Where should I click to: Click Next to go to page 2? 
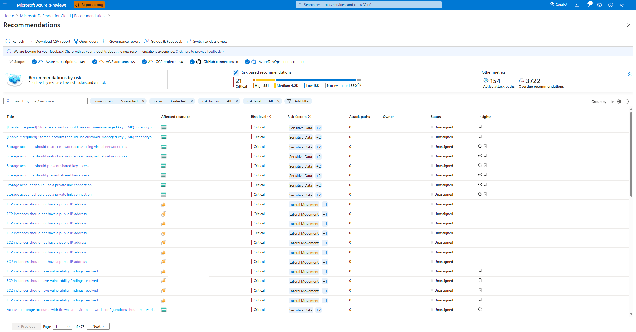point(98,327)
